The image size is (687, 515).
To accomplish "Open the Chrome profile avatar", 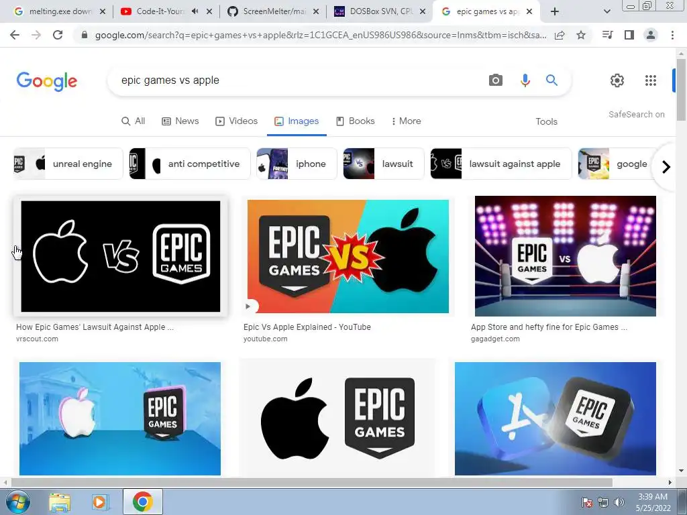I will coord(651,35).
